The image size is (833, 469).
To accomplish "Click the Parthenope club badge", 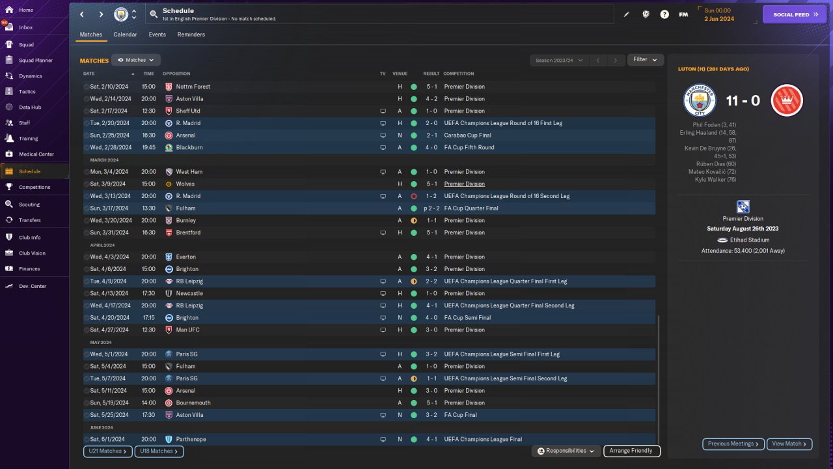I will [169, 440].
